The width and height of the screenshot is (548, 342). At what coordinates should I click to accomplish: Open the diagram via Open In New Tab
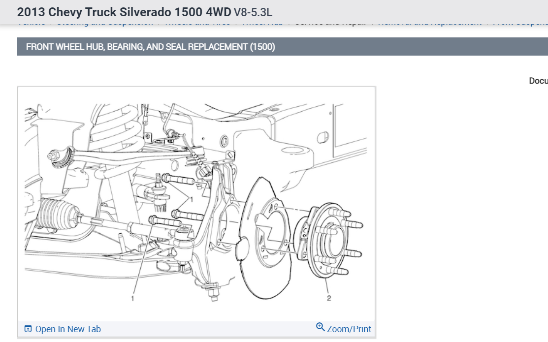tap(63, 329)
